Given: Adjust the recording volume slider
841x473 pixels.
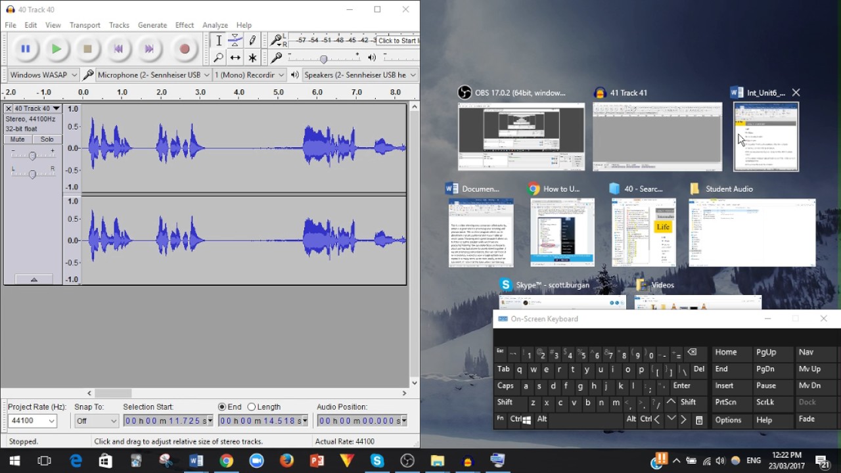Looking at the screenshot, I should [323, 58].
